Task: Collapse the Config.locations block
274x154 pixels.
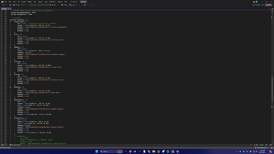Action: click(x=10, y=20)
